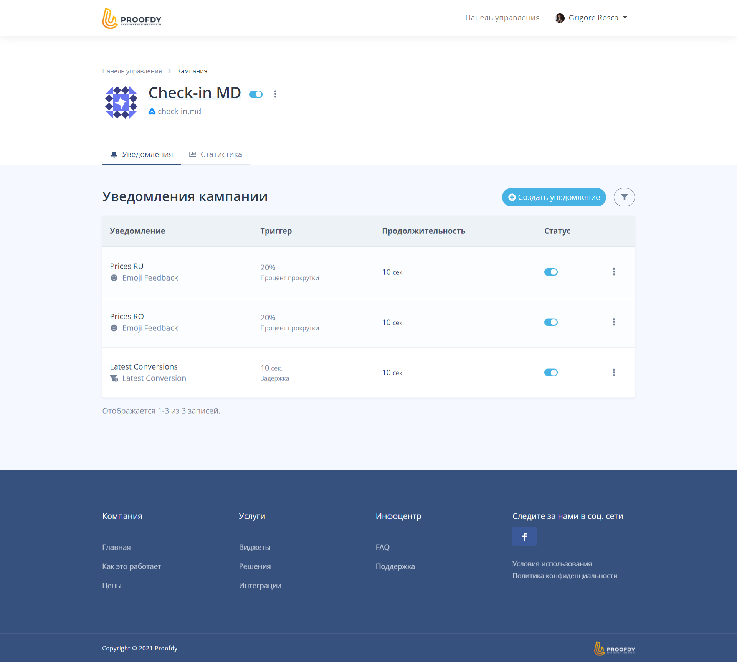Open Интеграции footer link
This screenshot has width=737, height=662.
pyautogui.click(x=260, y=586)
